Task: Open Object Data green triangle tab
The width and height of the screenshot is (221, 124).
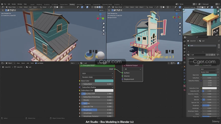Action: coord(185,83)
